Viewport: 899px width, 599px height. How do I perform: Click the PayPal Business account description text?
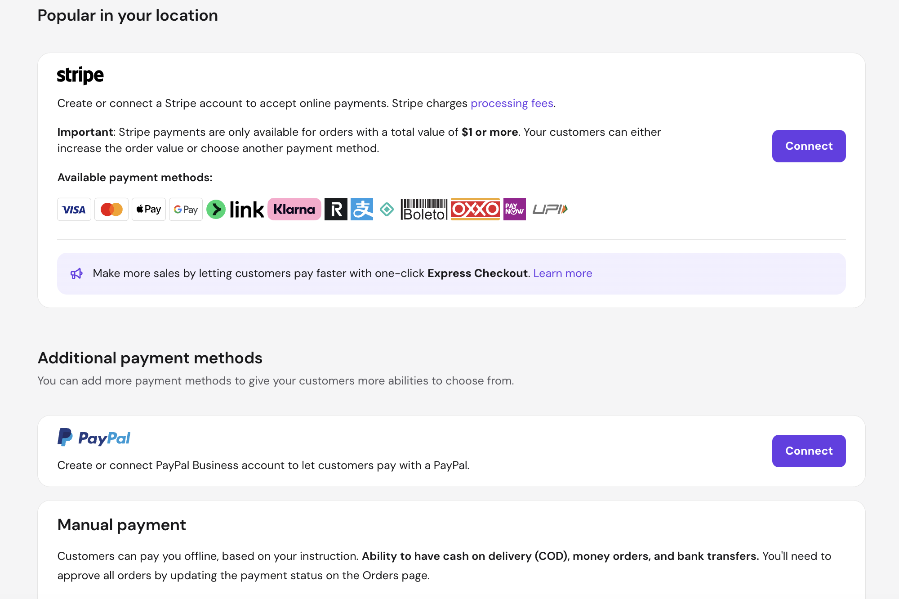pos(263,465)
